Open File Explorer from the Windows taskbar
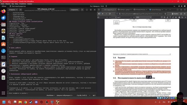This screenshot has width=187, height=105. tap(20, 102)
